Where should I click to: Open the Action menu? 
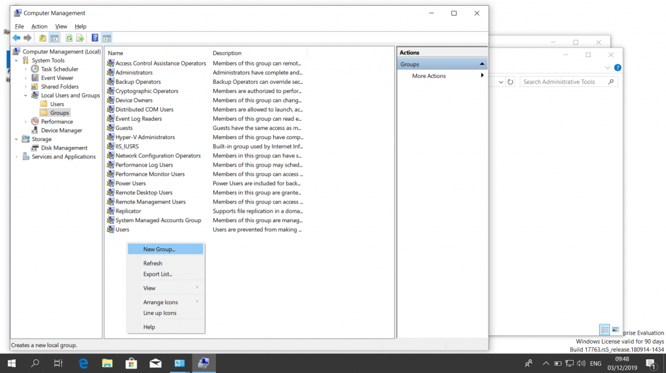click(x=39, y=26)
